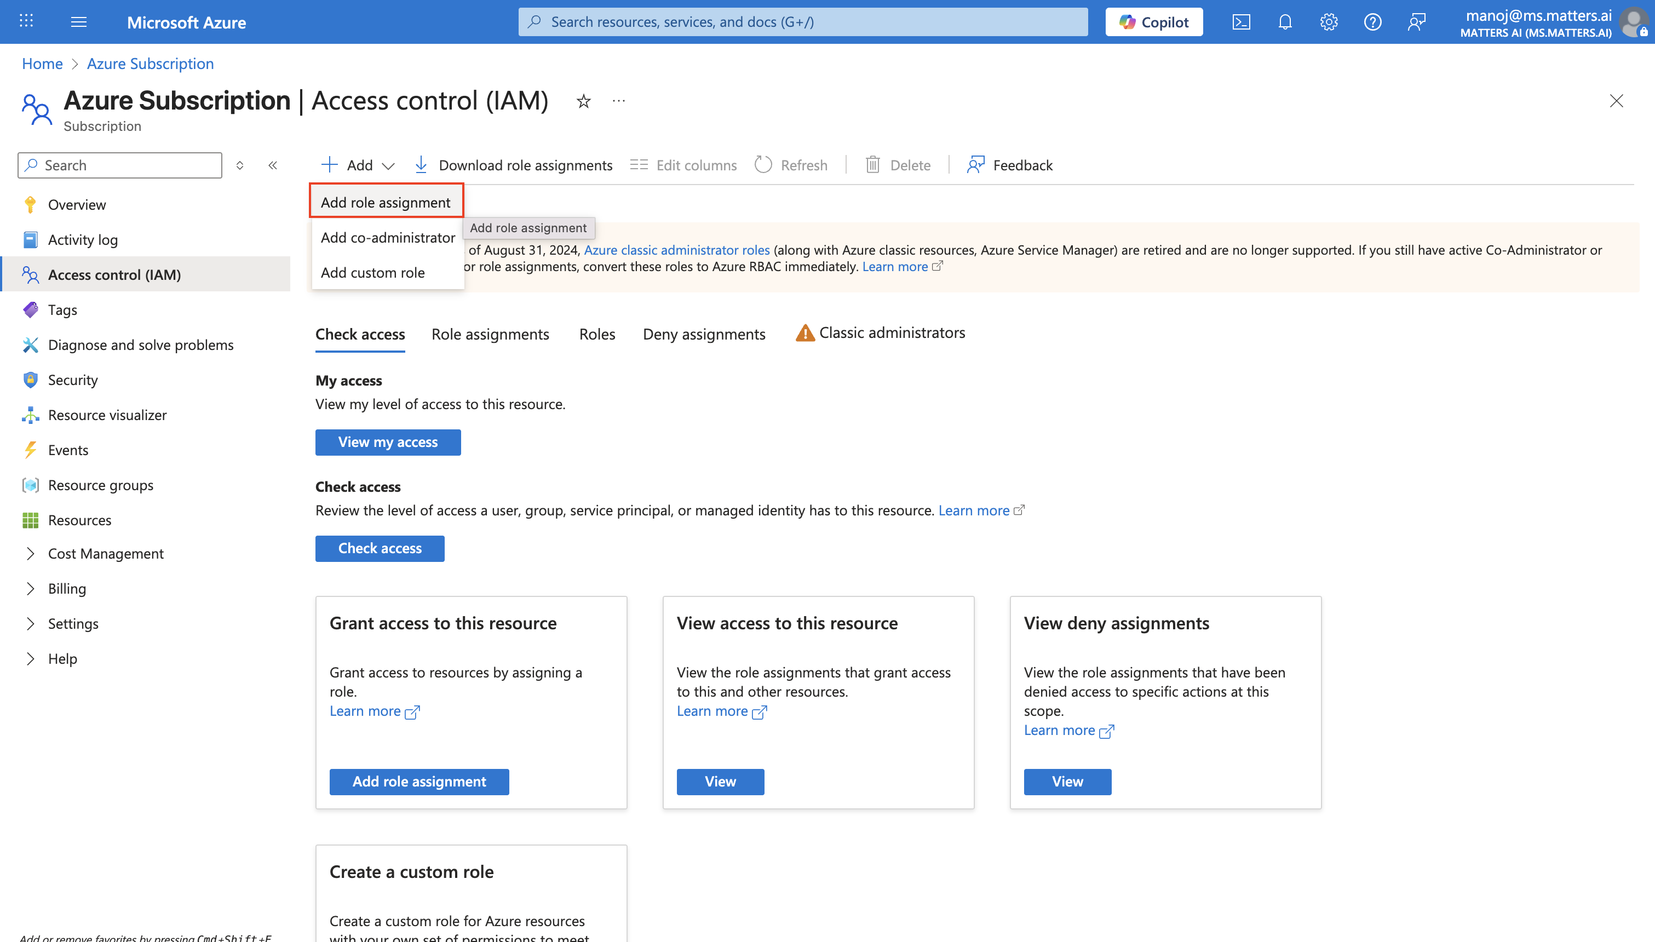Image resolution: width=1655 pixels, height=942 pixels.
Task: Open the Help question mark icon
Action: point(1372,22)
